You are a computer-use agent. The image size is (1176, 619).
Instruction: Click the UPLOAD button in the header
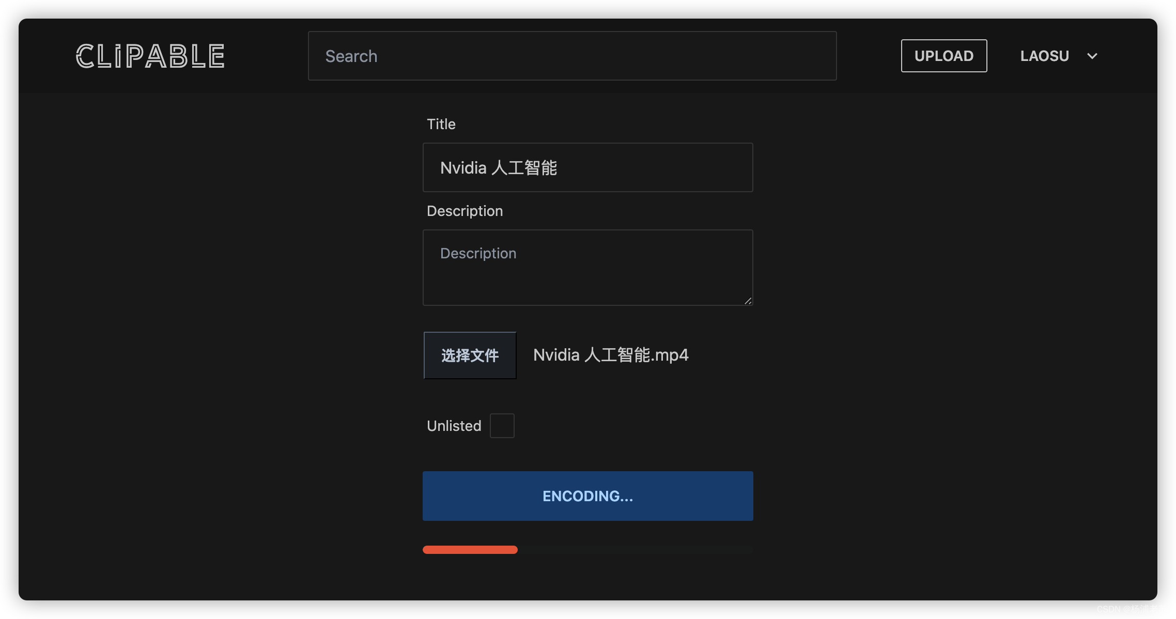944,56
